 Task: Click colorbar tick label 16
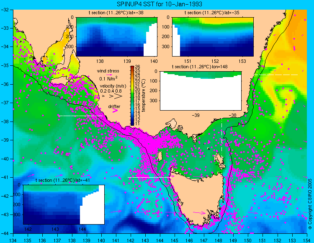pos(138,105)
